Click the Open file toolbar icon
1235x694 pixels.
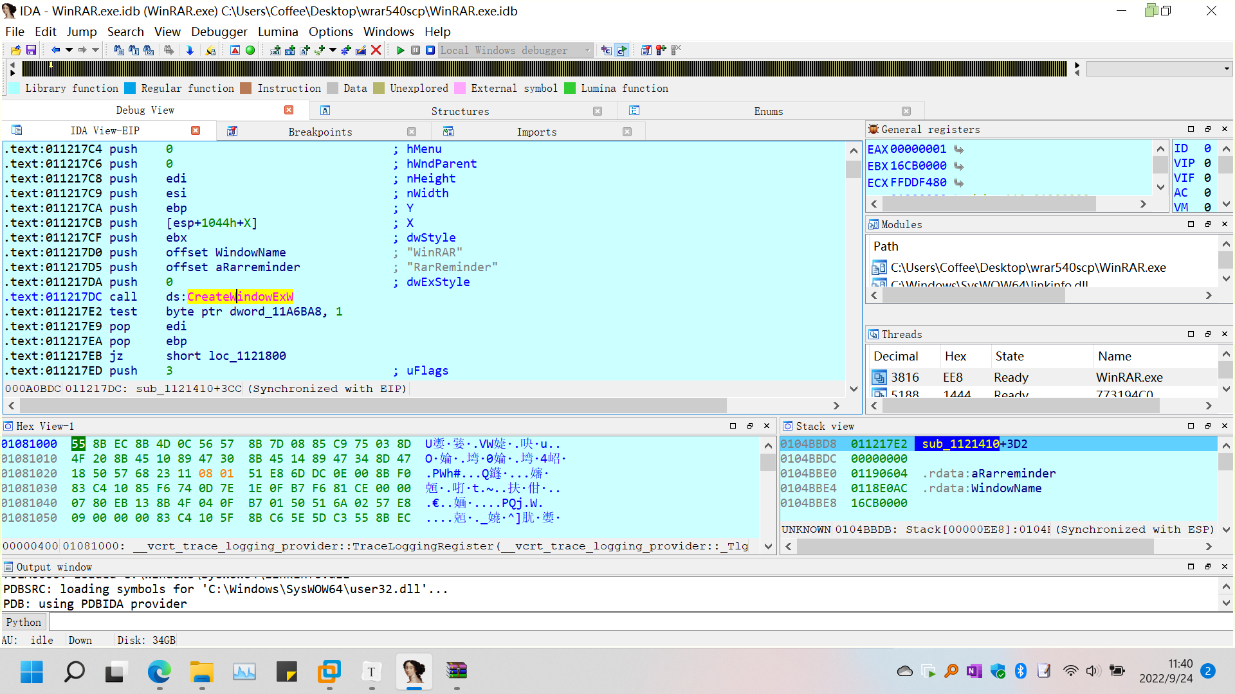click(16, 50)
